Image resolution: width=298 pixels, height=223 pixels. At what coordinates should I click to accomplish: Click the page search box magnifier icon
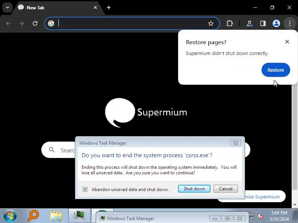(51, 150)
